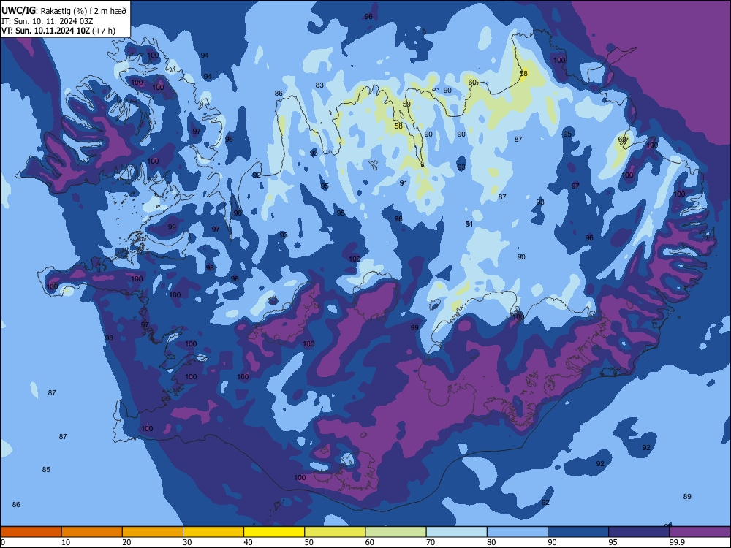The image size is (731, 548).
Task: Click the title text 'UWC/IG: Rakastig (%) í 2 m hæð'
Action: pos(64,11)
